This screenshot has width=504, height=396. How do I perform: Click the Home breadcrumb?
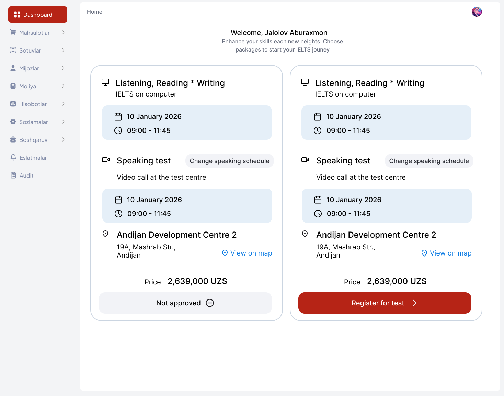pos(94,12)
